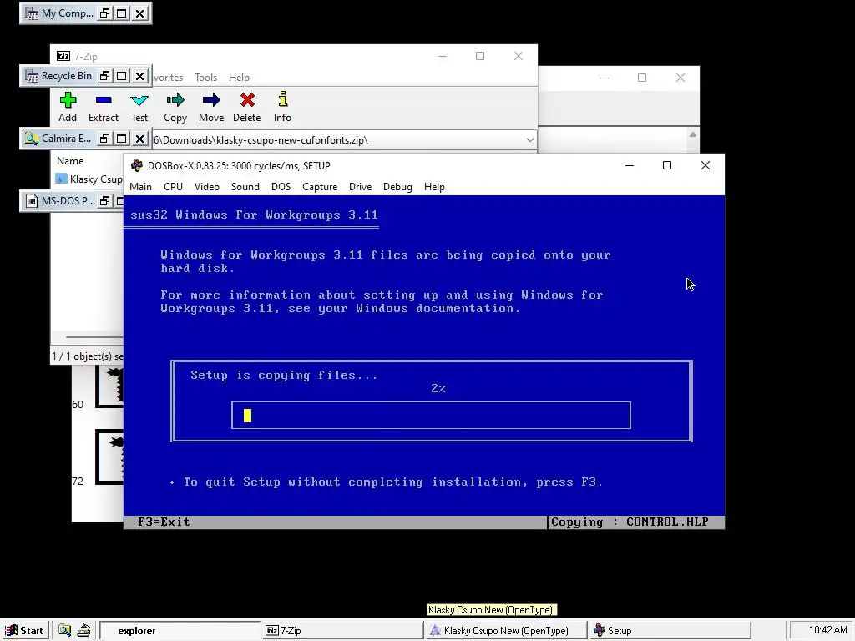
Task: Switch to Setup taskbar button
Action: coord(670,631)
